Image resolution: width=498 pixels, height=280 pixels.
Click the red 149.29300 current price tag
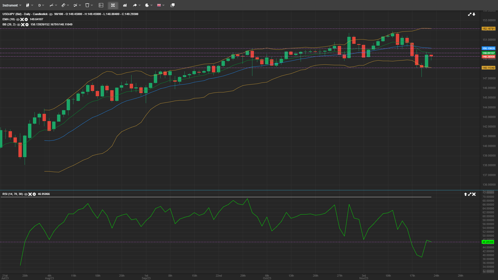488,57
